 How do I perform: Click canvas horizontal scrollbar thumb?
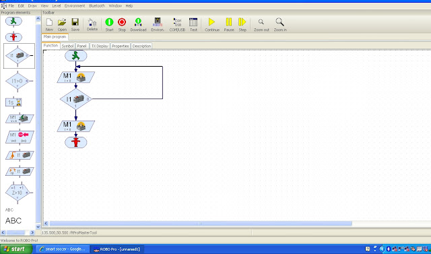(x=201, y=224)
